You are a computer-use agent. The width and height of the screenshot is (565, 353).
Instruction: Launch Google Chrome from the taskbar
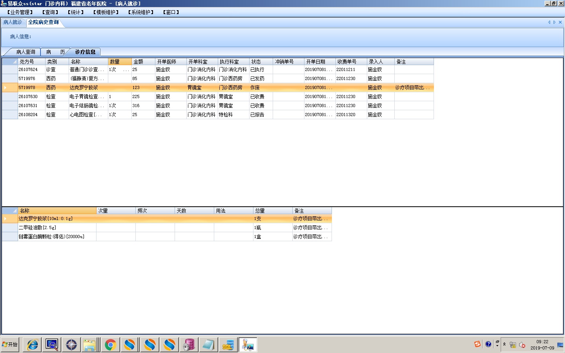coord(111,345)
